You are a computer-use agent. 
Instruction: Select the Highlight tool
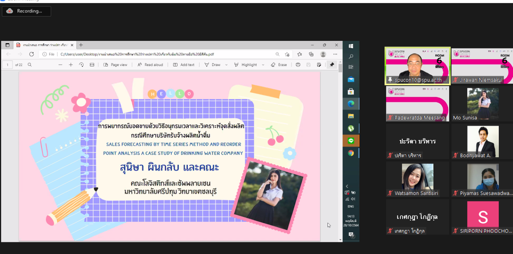click(x=246, y=65)
